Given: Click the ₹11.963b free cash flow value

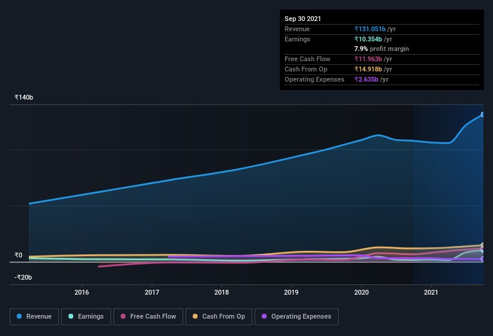Looking at the screenshot, I should (368, 59).
